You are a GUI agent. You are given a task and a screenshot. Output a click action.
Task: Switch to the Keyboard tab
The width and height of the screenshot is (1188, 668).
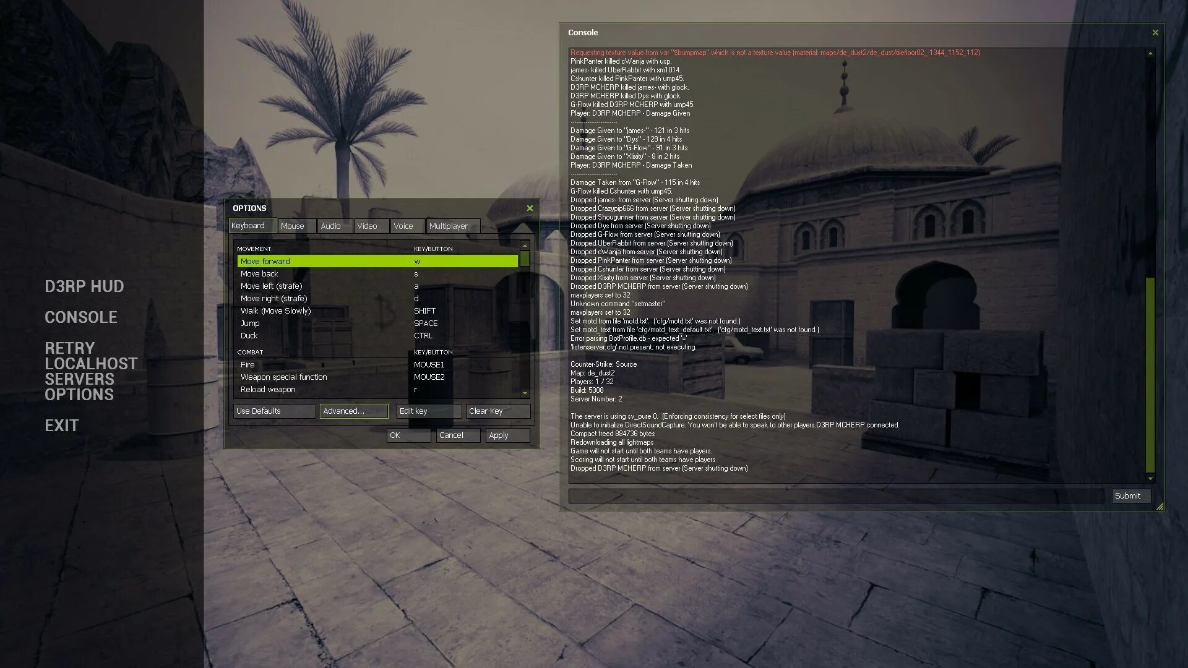[x=252, y=226]
